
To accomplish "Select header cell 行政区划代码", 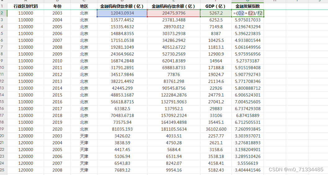I will [x=25, y=6].
